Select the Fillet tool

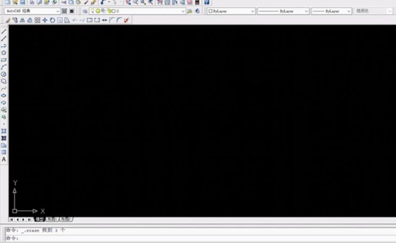(119, 20)
